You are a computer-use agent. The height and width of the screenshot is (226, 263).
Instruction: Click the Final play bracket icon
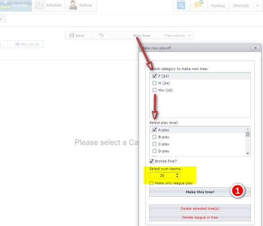coord(5,5)
